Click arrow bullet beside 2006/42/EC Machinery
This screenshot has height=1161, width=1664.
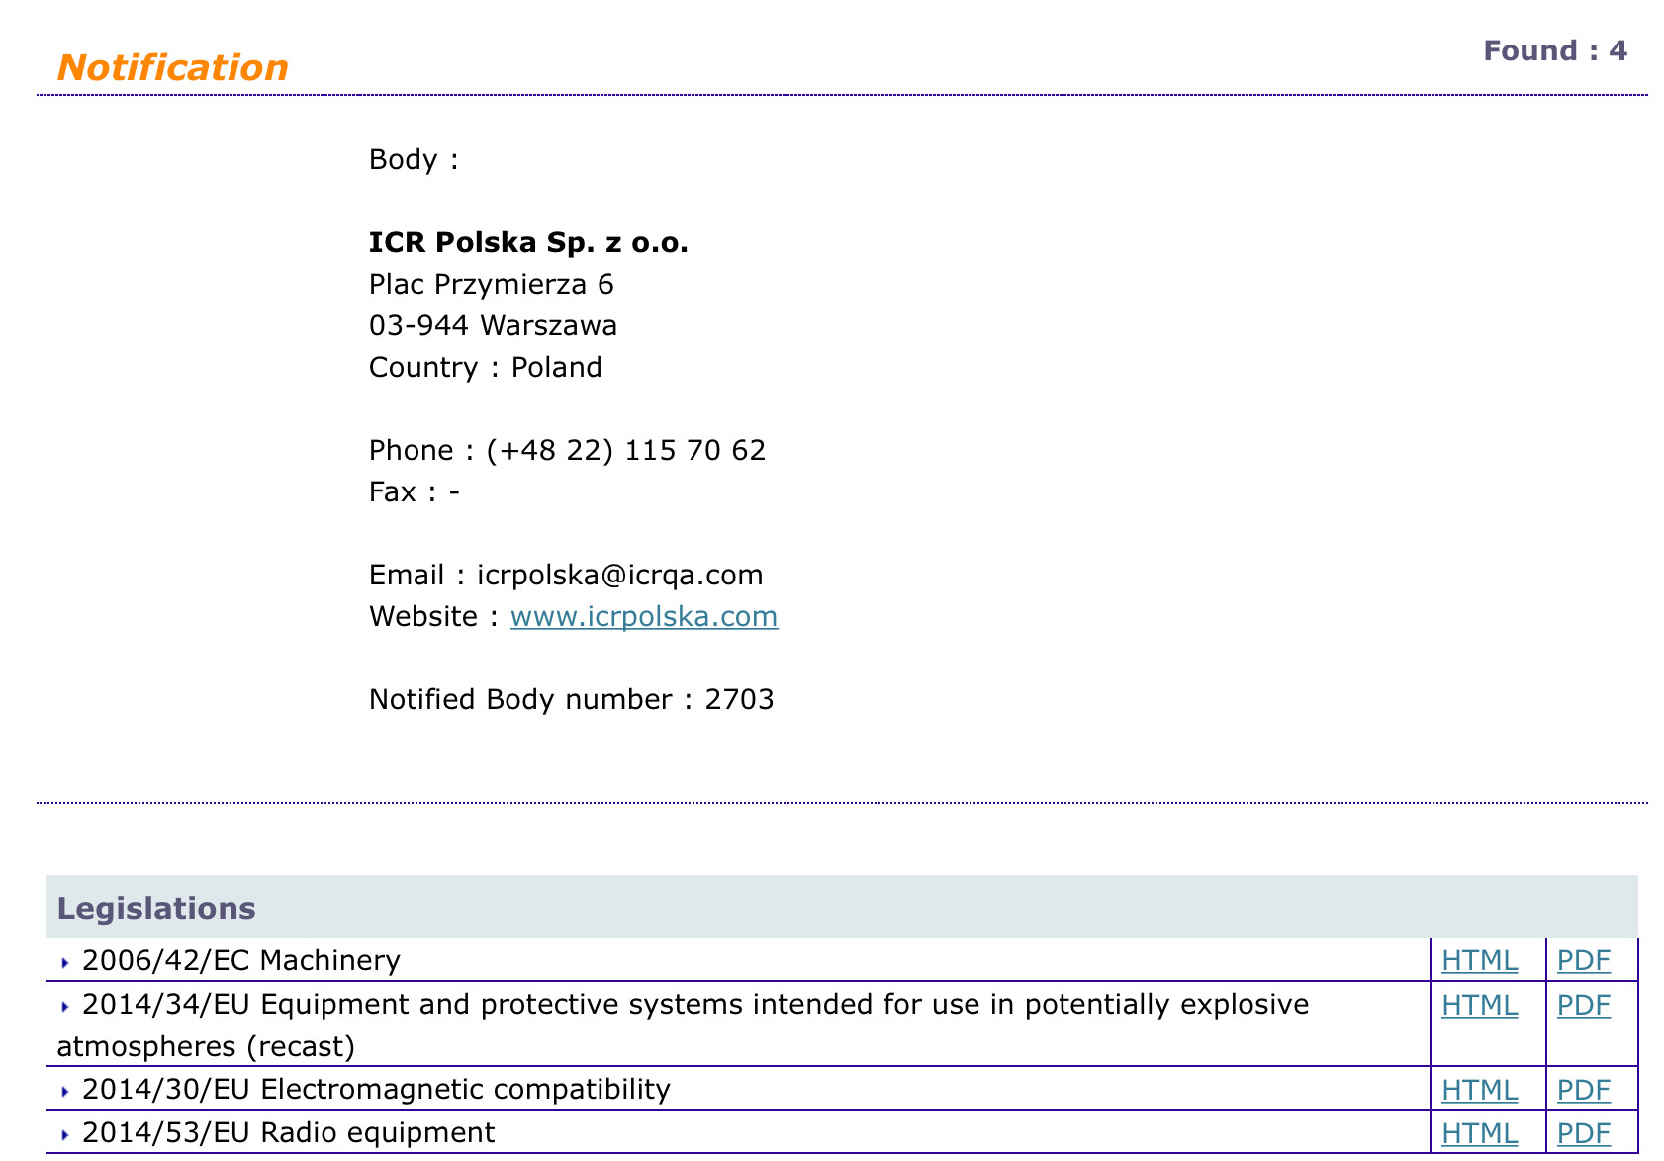[x=65, y=962]
